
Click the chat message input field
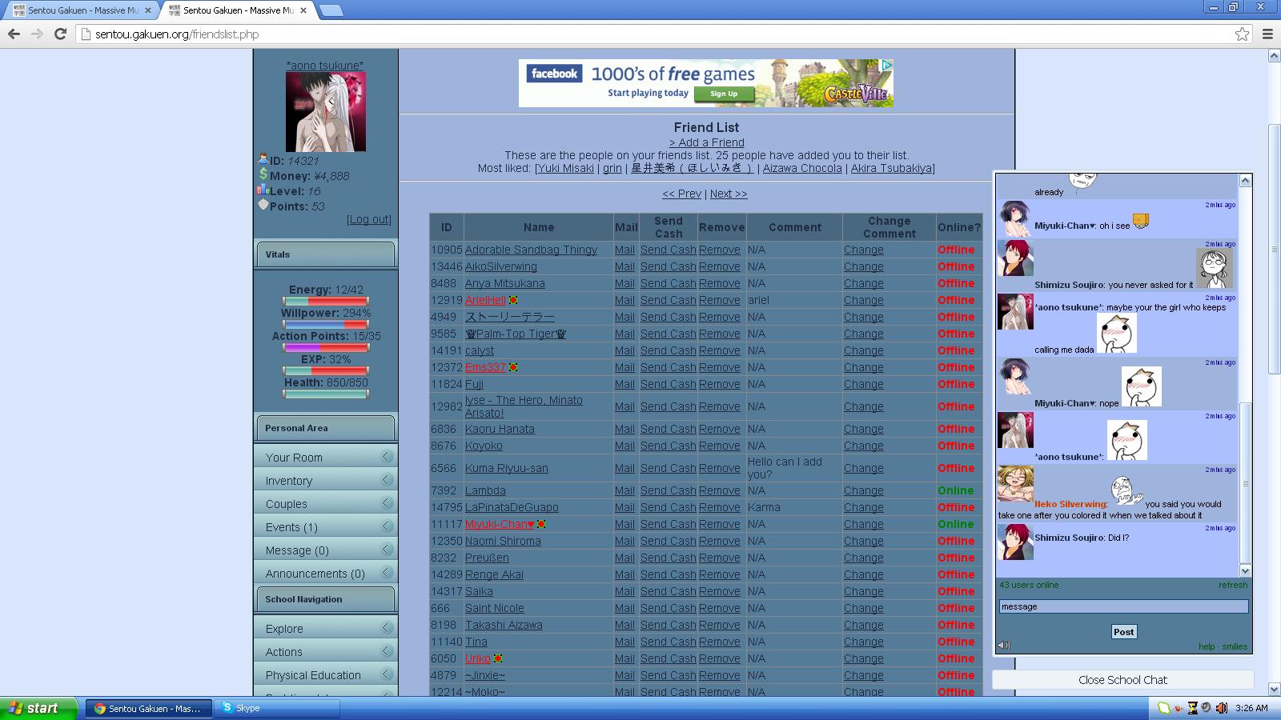point(1123,606)
